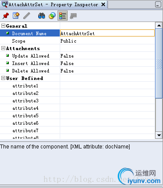The width and height of the screenshot is (163, 188).
Task: Toggle the categorized property list view
Action: (x=63, y=16)
